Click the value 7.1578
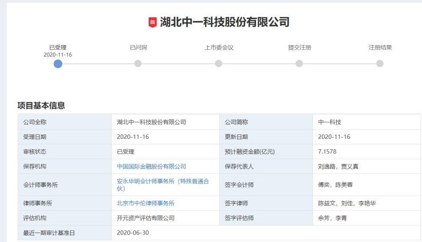Viewport: 422px width, 242px height. pos(327,152)
